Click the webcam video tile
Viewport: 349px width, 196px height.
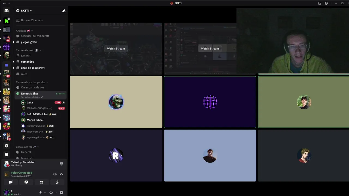pyautogui.click(x=293, y=41)
